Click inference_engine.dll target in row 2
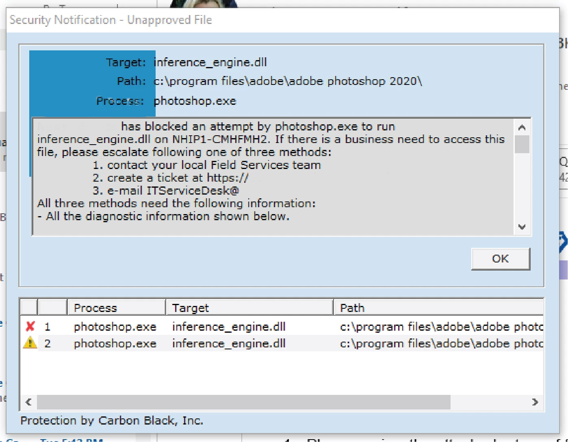Viewport: 568px width, 442px height. coord(229,343)
